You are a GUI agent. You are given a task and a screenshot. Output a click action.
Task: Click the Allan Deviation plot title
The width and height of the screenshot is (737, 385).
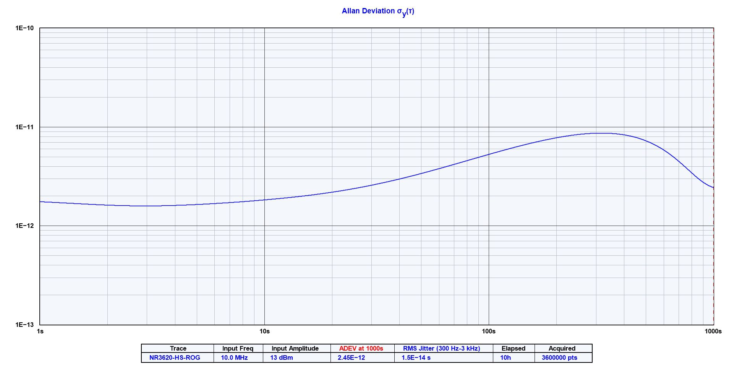coord(378,11)
